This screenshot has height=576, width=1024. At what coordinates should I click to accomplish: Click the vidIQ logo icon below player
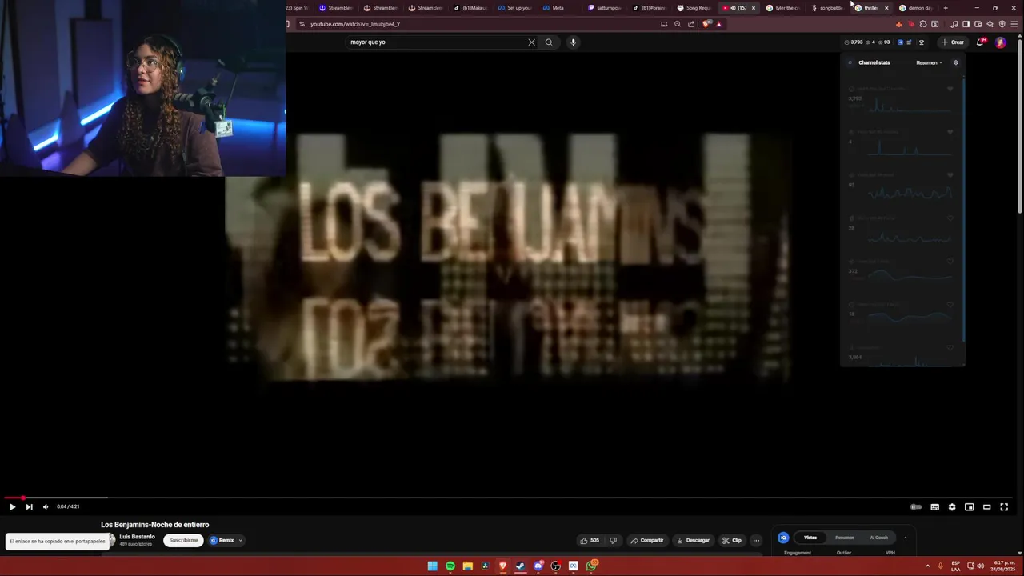[x=783, y=538]
